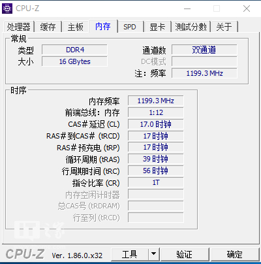The height and width of the screenshot is (264, 261).
Task: Click the empty 总CAS号 (tRDRAM) field
Action: [x=156, y=206]
